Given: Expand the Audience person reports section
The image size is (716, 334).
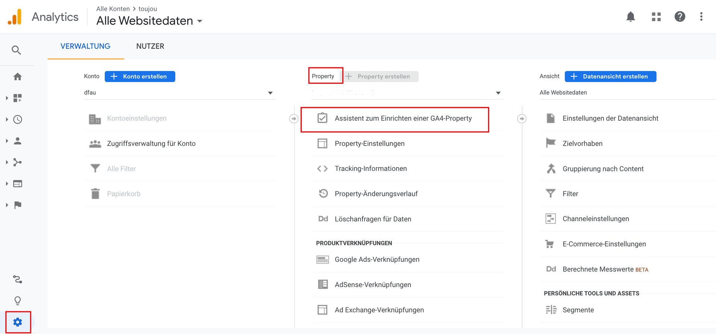Looking at the screenshot, I should (18, 141).
